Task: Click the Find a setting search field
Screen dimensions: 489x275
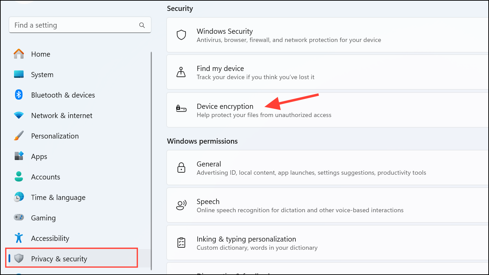Action: tap(68, 25)
